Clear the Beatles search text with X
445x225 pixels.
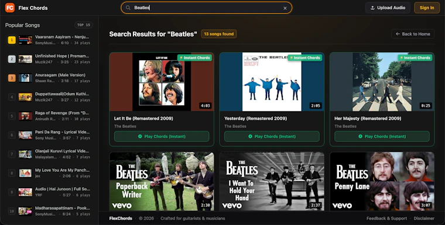click(x=285, y=8)
